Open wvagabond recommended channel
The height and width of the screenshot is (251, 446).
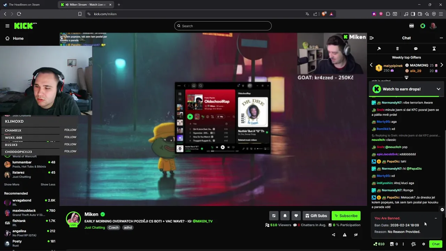(30, 202)
